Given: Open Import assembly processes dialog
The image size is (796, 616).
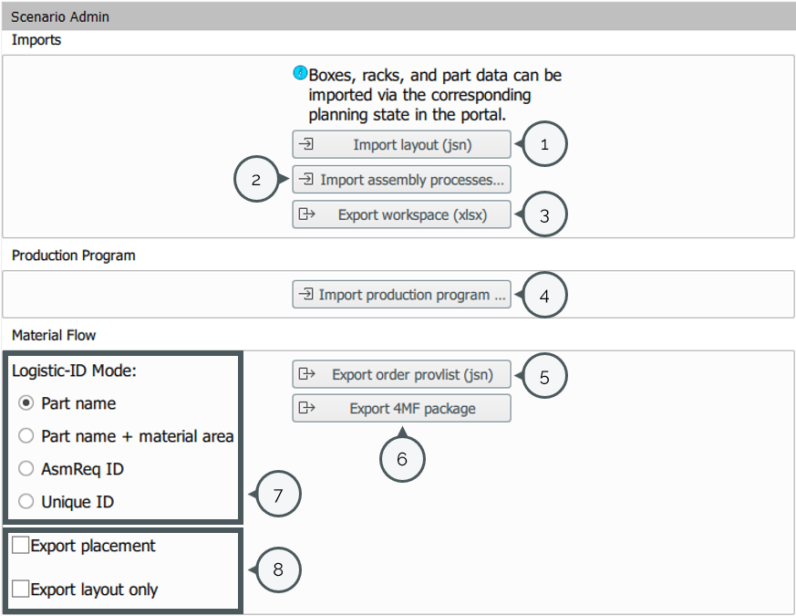Looking at the screenshot, I should [401, 180].
